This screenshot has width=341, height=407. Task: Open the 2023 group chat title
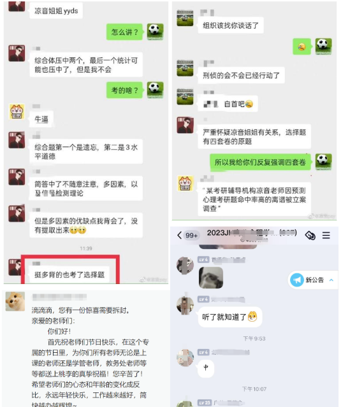(x=251, y=233)
